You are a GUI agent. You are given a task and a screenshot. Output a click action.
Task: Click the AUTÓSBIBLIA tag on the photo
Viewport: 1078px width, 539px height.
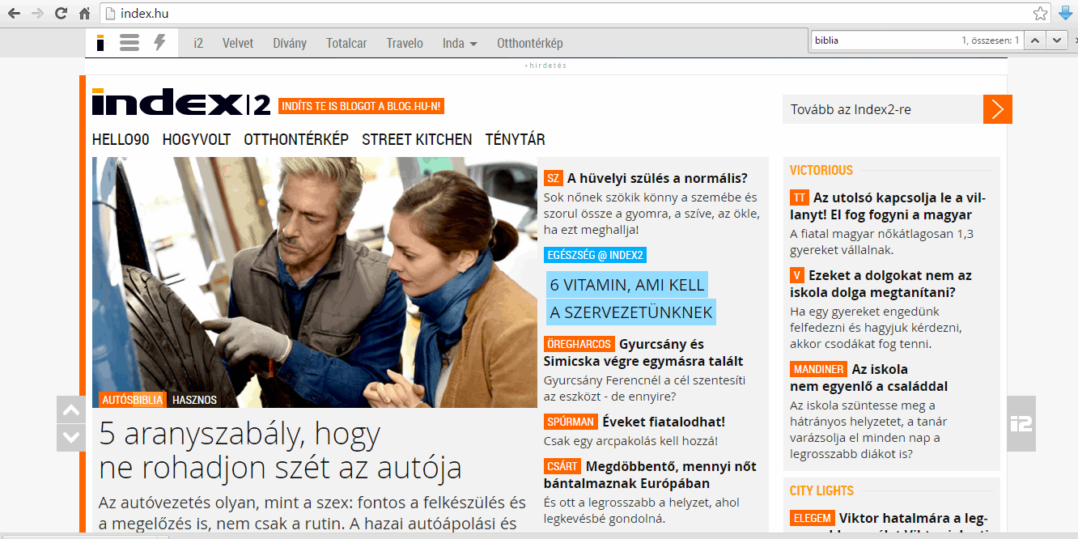click(x=132, y=400)
